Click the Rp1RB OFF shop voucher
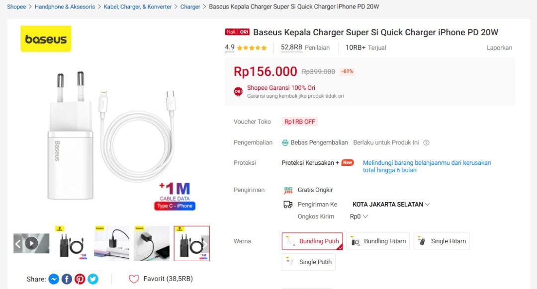The width and height of the screenshot is (537, 289). pyautogui.click(x=300, y=122)
